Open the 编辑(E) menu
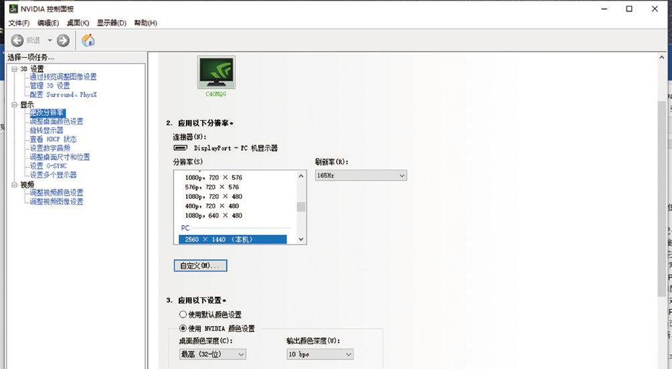 tap(48, 23)
